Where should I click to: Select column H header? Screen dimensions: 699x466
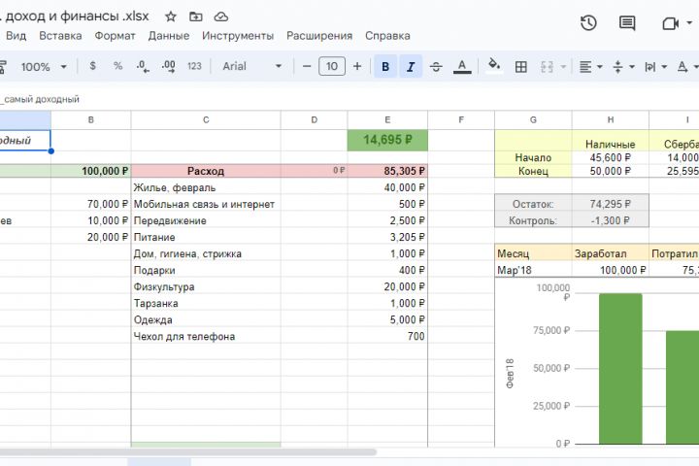611,120
